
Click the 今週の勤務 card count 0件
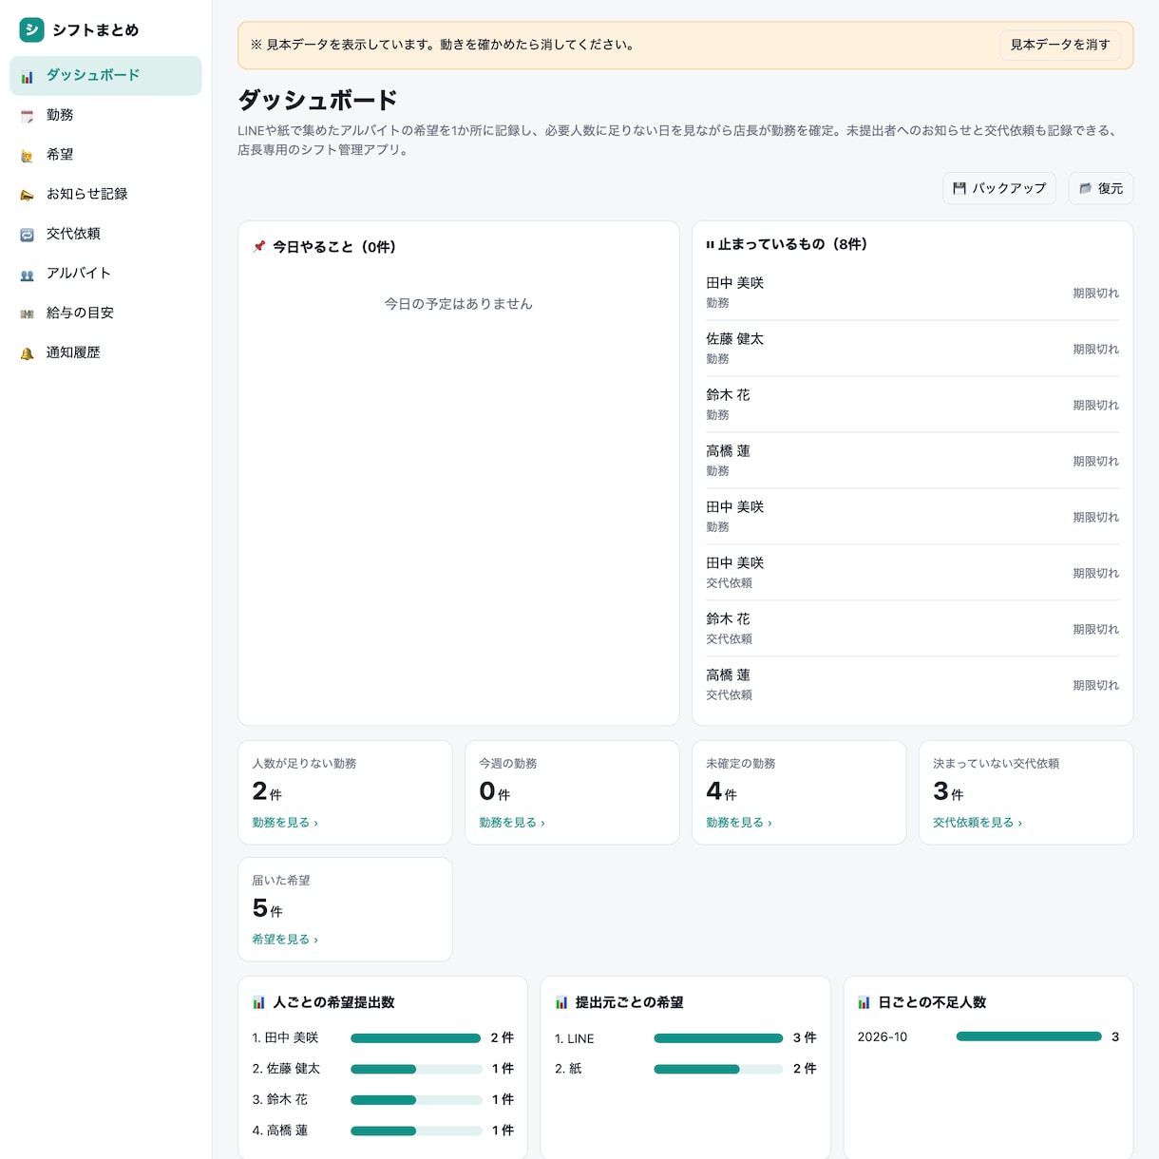[494, 791]
